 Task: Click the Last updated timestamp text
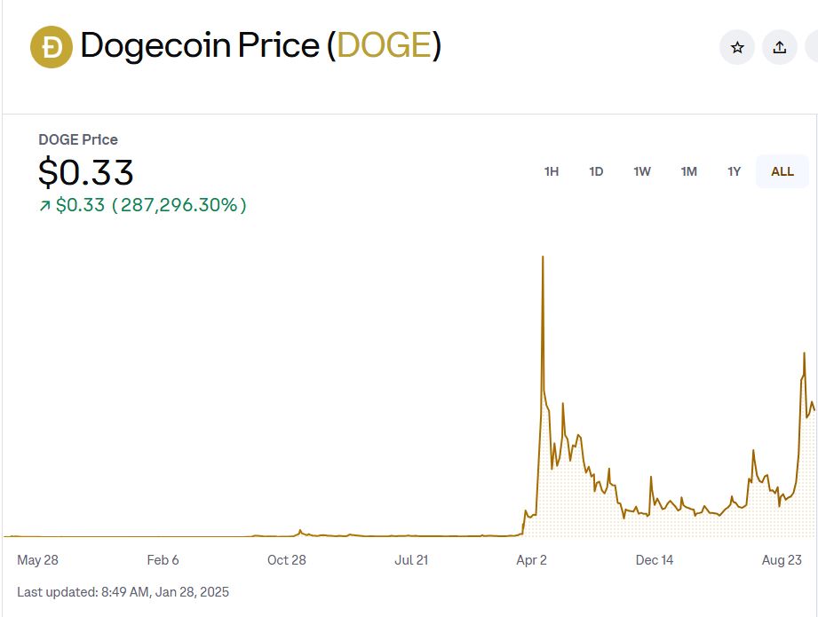pos(123,592)
